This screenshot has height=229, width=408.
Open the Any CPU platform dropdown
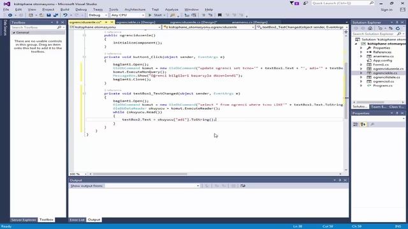(127, 15)
